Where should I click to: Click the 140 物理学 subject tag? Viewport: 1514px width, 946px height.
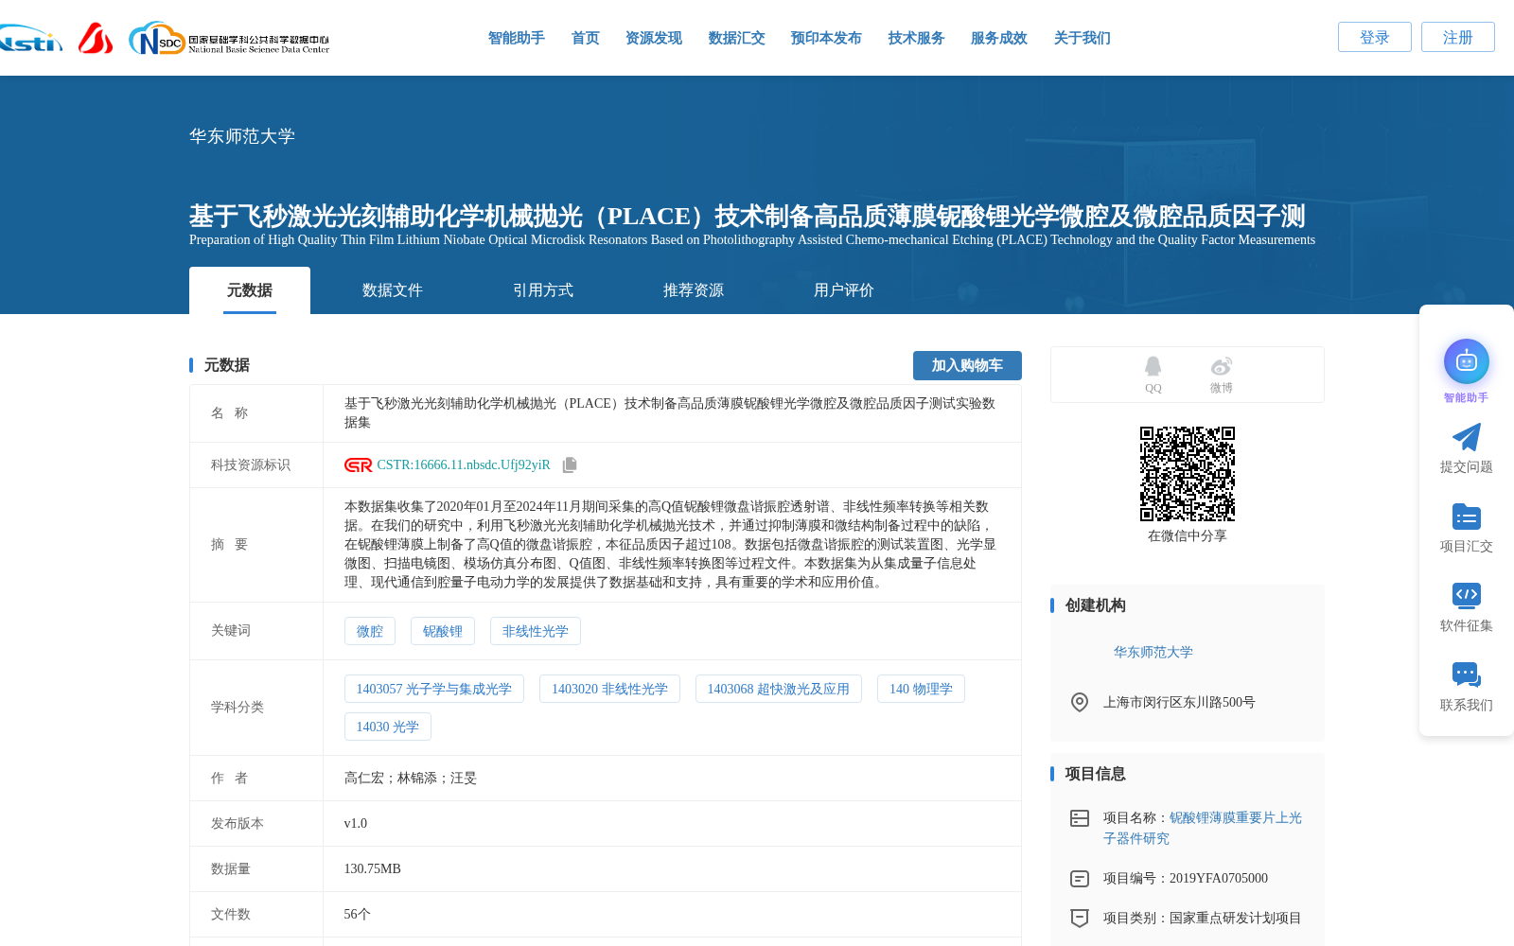pos(921,689)
